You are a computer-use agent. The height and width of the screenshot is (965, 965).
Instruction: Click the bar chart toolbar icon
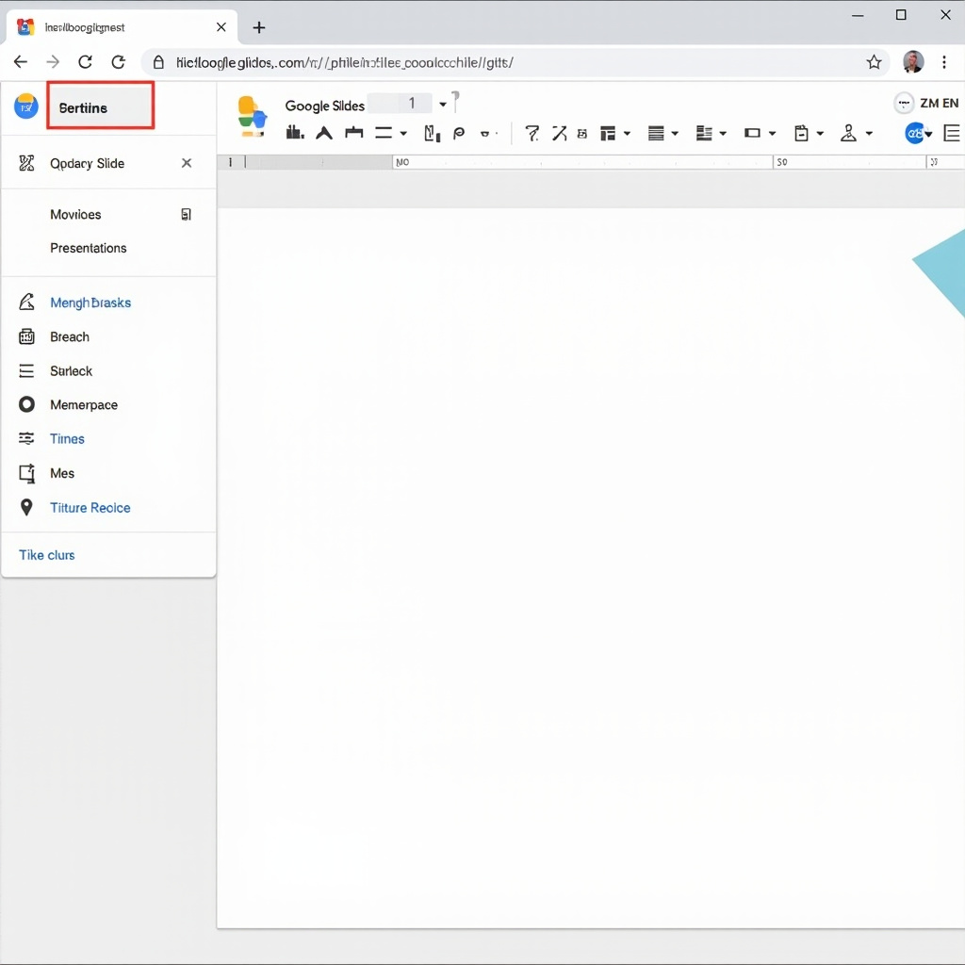[295, 132]
